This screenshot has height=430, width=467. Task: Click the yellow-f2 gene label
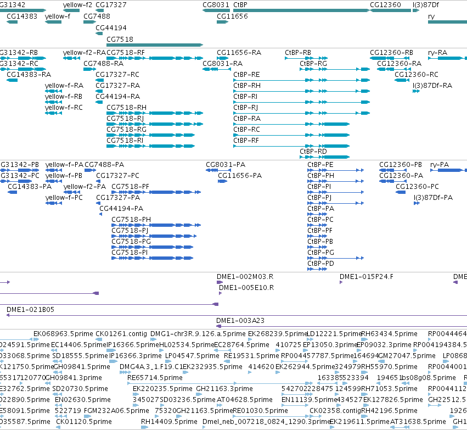tap(77, 5)
